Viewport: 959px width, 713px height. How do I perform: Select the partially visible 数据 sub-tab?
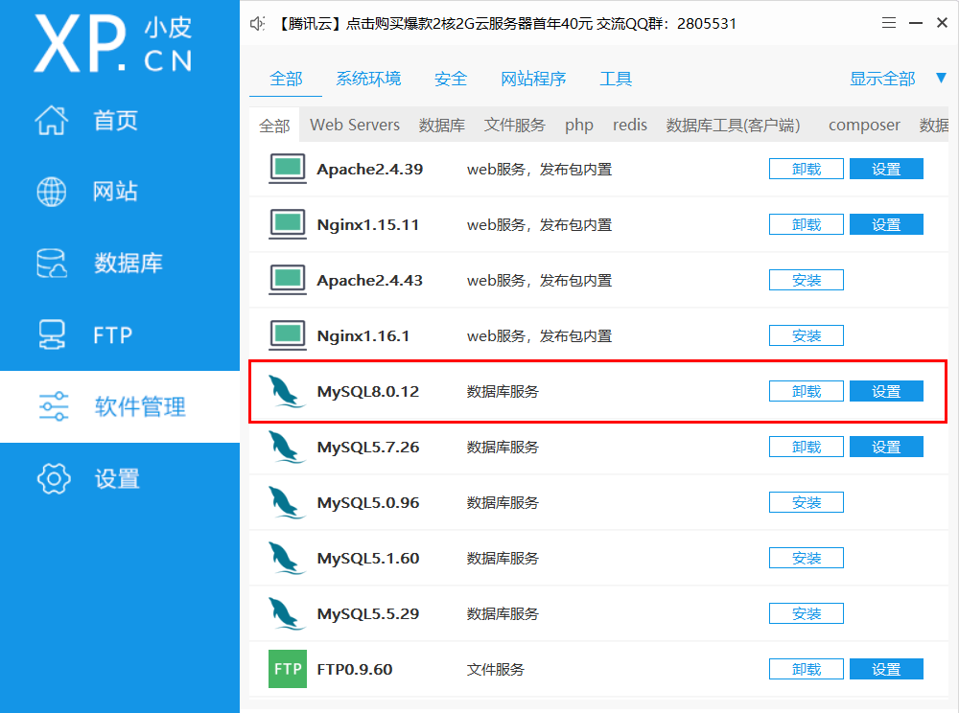[934, 125]
